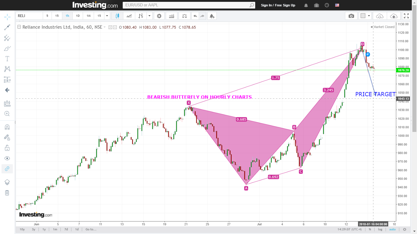Take a chart snapshot with camera

[351, 16]
